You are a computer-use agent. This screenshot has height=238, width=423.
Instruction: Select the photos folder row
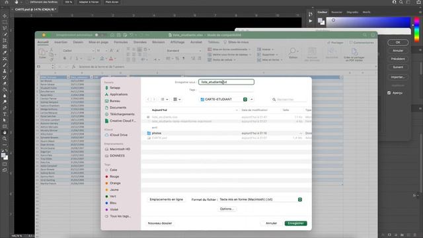click(226, 134)
